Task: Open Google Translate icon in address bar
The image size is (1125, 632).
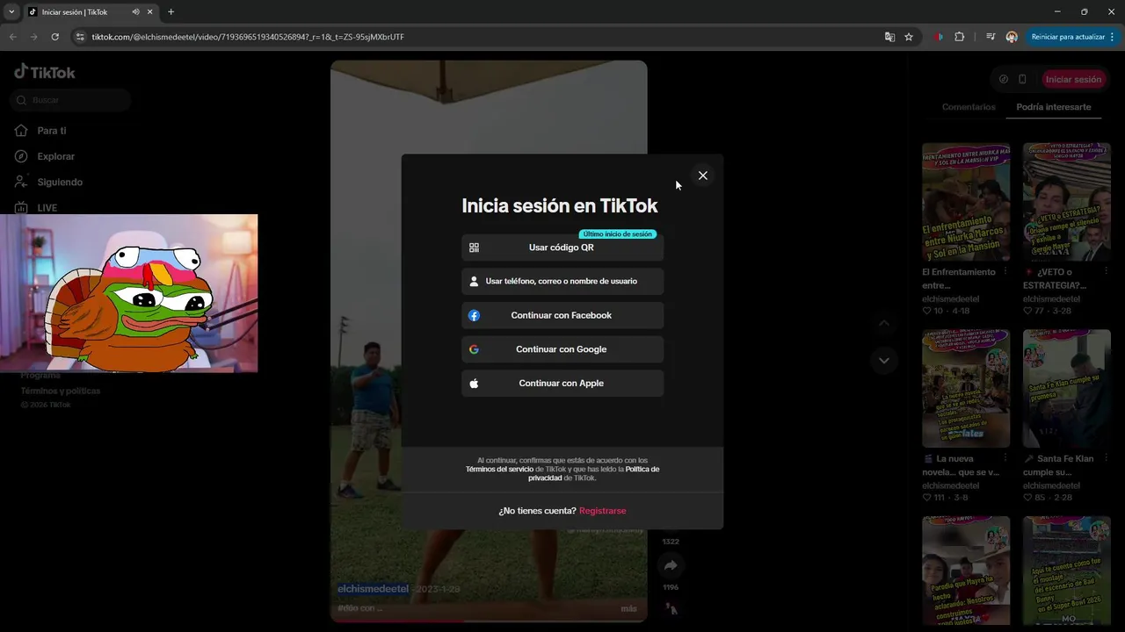Action: (x=889, y=37)
